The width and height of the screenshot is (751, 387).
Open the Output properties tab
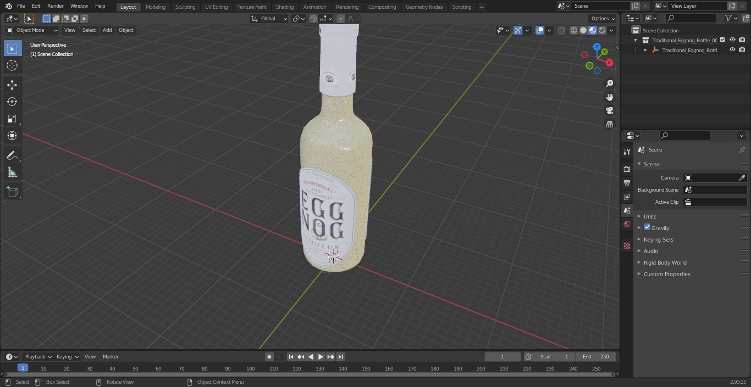pos(627,183)
